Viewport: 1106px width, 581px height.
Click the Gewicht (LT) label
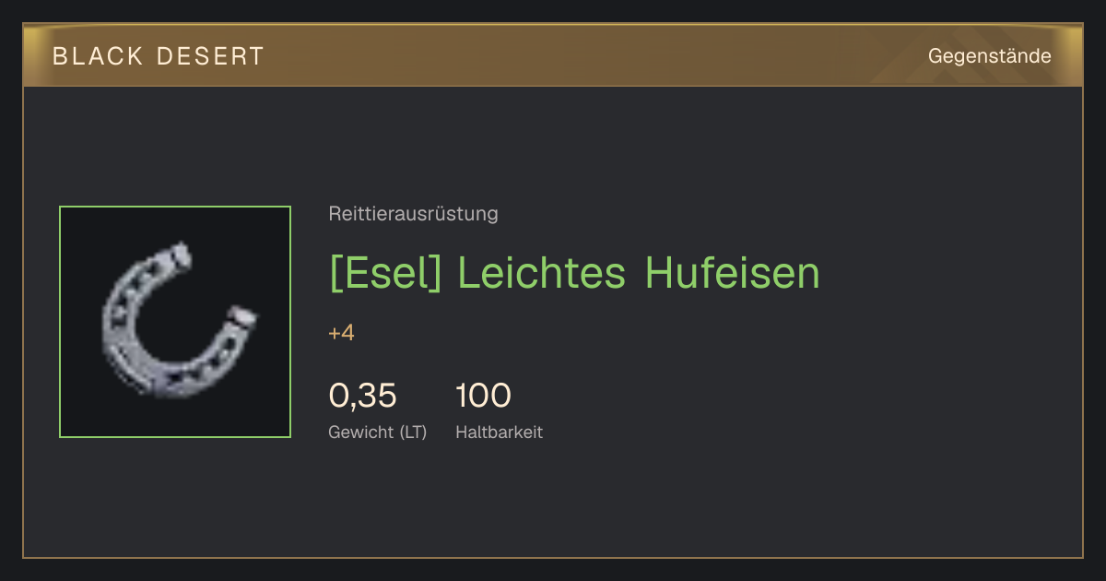(x=378, y=433)
